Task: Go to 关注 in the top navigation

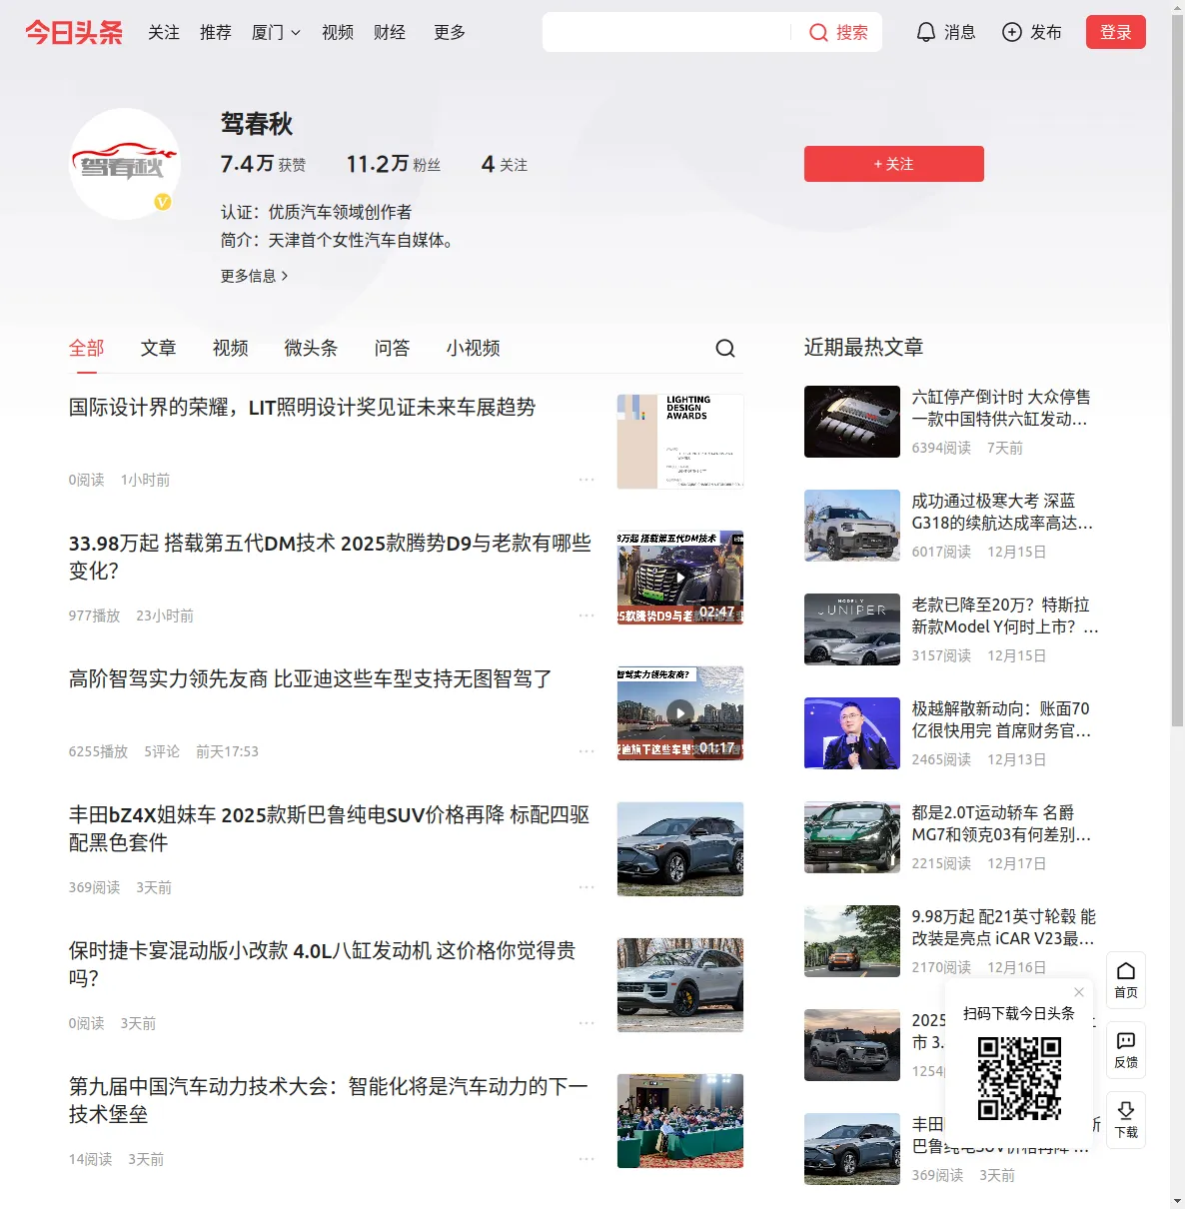Action: (164, 32)
